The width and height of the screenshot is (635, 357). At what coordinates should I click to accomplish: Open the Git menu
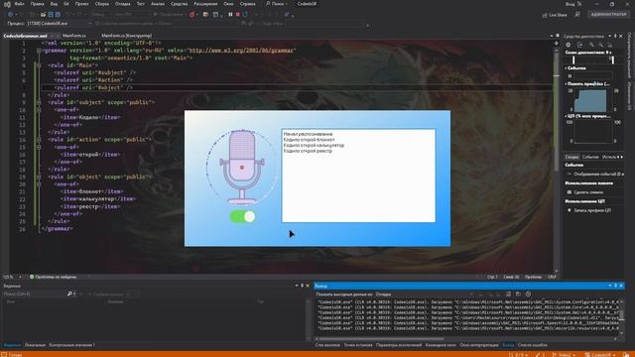(x=66, y=4)
